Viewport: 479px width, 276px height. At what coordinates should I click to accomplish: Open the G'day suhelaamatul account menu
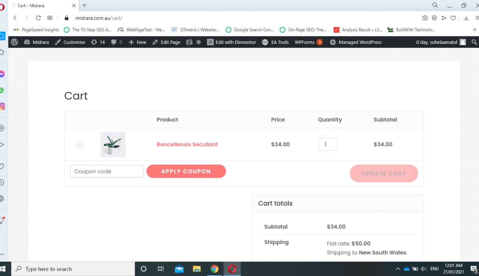pyautogui.click(x=441, y=42)
